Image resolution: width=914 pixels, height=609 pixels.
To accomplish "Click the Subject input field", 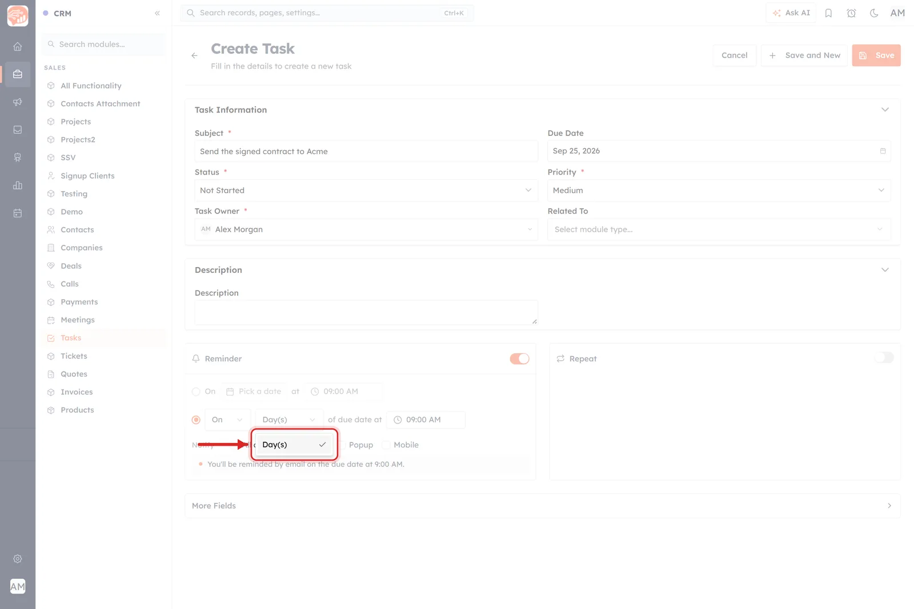I will (366, 151).
